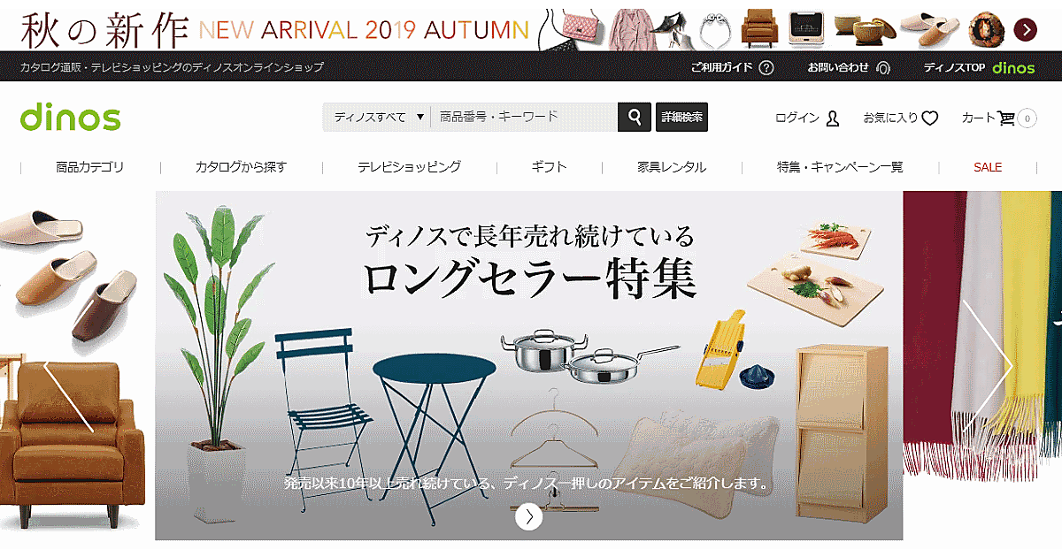Click the magnifying glass search icon
1062x557 pixels.
[x=634, y=117]
